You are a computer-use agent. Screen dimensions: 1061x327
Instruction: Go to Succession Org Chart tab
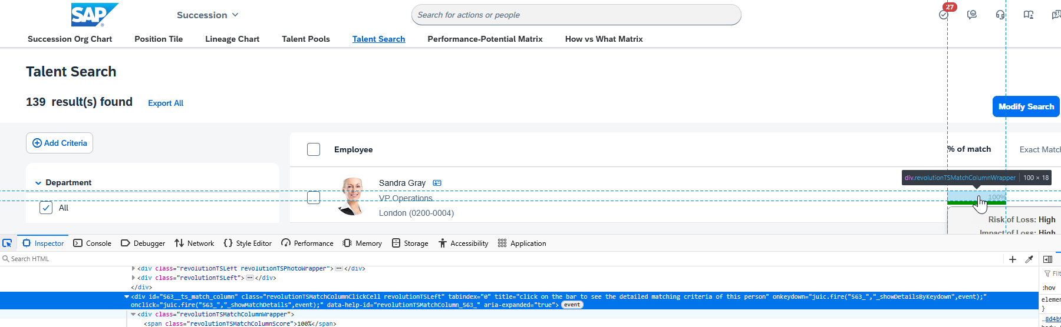pyautogui.click(x=70, y=39)
